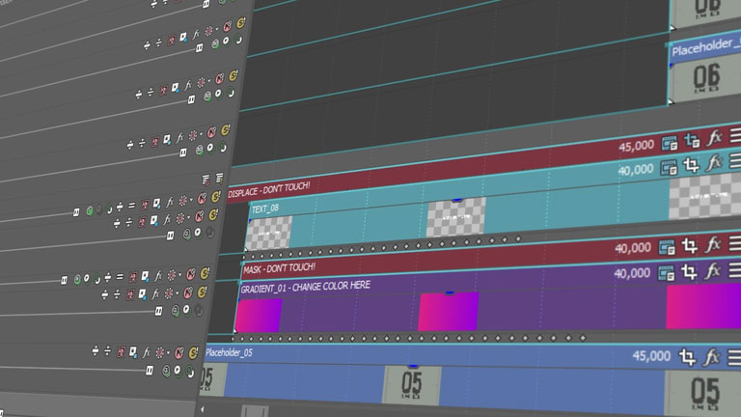Select the TEXT_08 event label
741x417 pixels.
point(265,208)
